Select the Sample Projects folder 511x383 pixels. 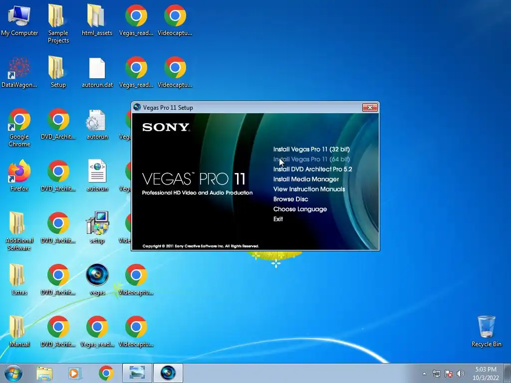[x=58, y=24]
